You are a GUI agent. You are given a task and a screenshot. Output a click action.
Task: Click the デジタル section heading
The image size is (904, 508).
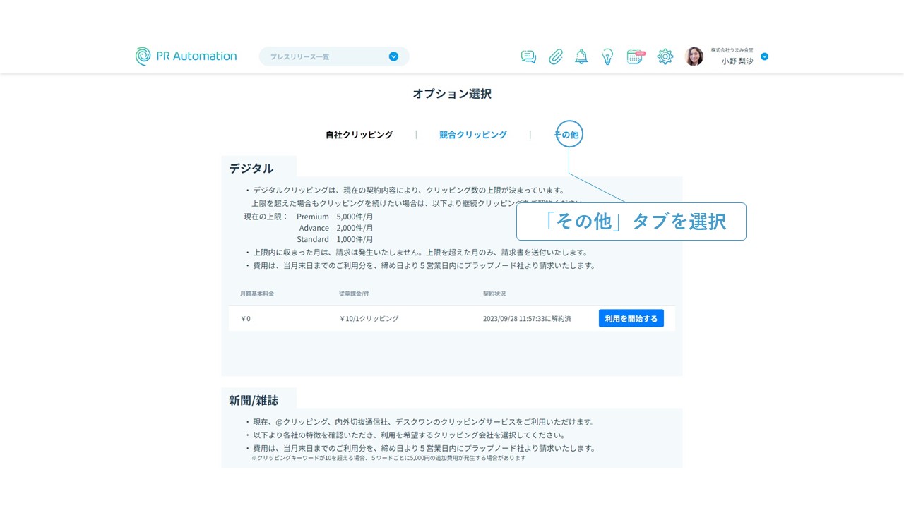pos(251,169)
